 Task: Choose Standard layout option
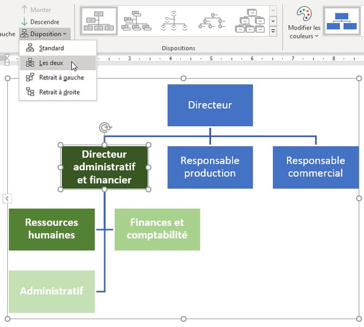[58, 48]
